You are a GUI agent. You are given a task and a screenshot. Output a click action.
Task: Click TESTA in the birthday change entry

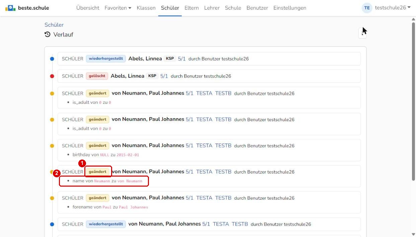[204, 146]
